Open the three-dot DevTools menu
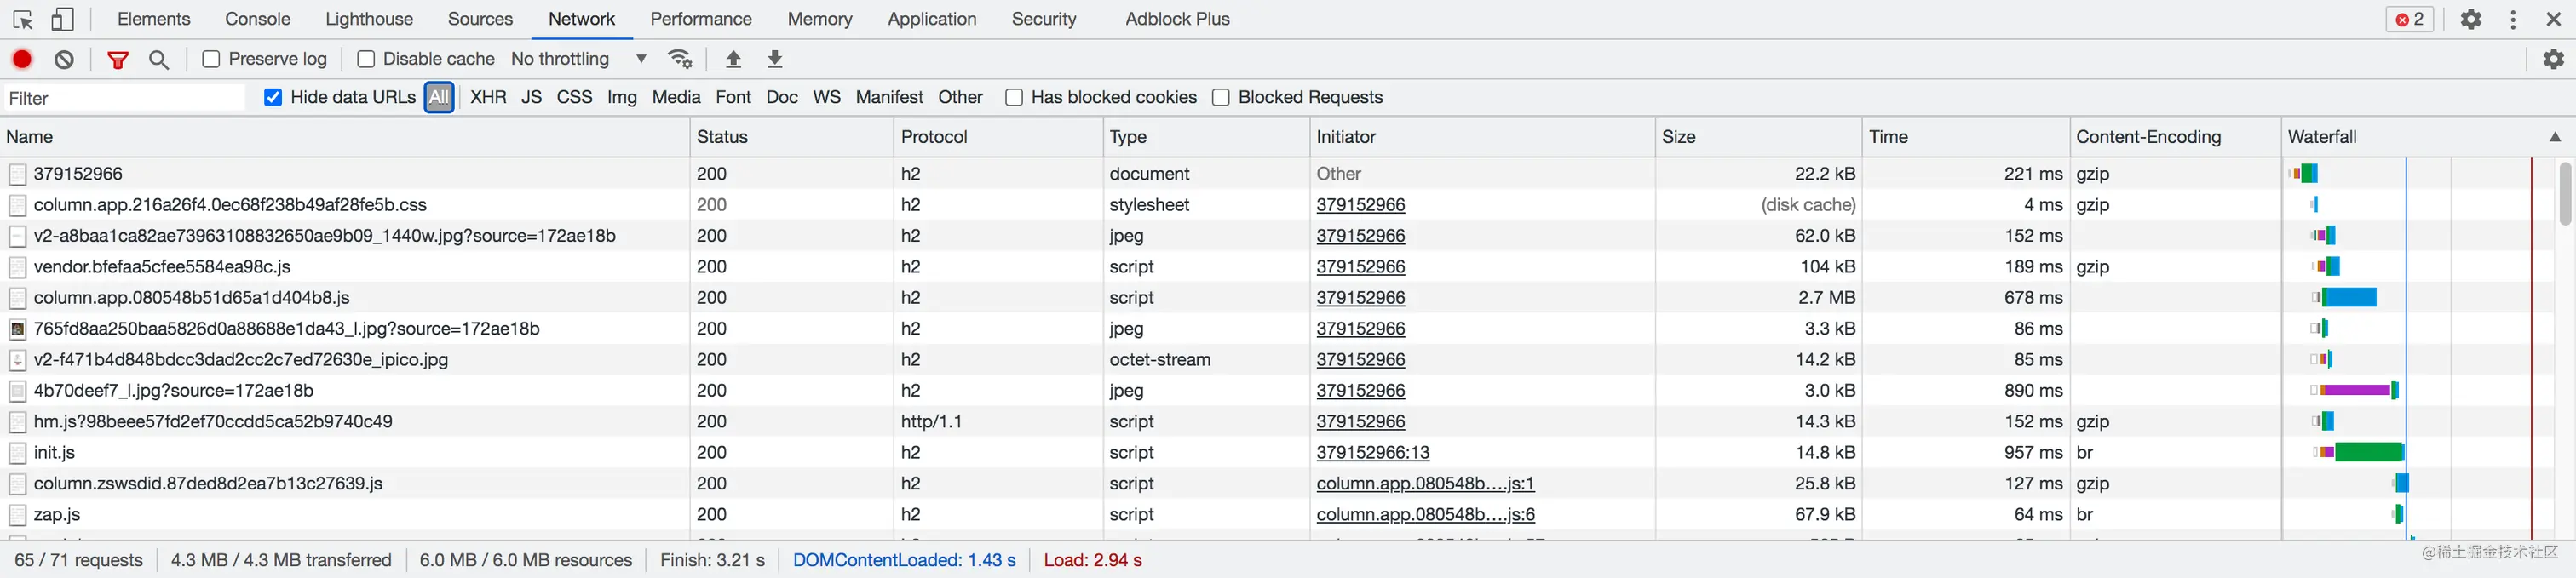 [x=2512, y=19]
